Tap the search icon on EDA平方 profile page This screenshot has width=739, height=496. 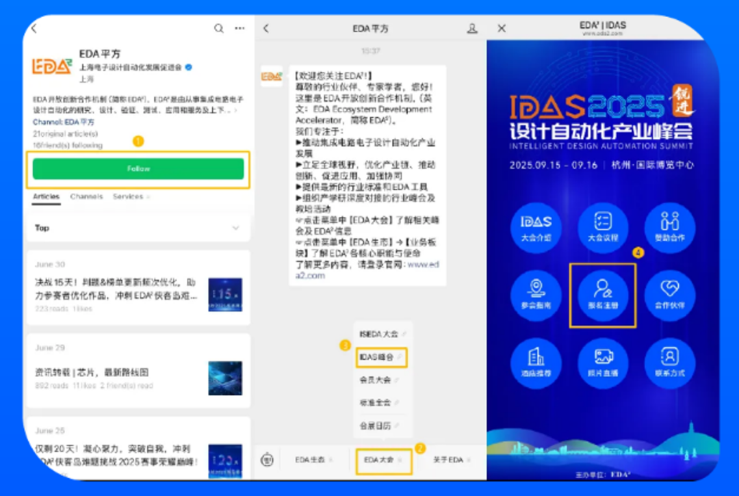coord(218,29)
